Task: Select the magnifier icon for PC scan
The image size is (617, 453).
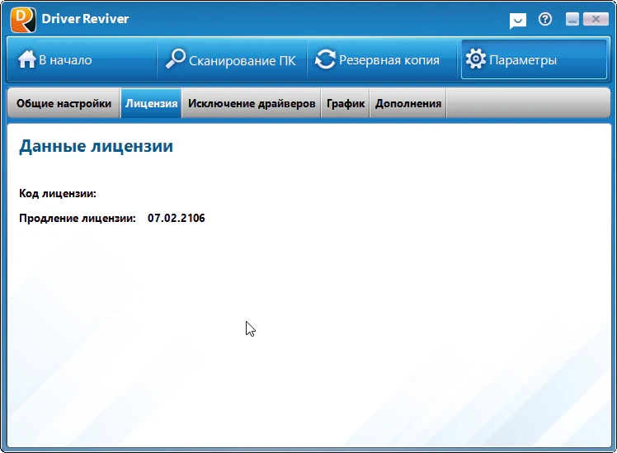Action: [175, 59]
